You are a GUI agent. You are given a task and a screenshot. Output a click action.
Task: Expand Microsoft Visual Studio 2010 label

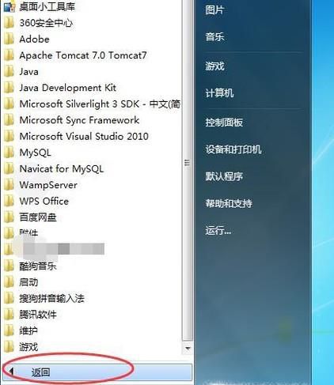[x=84, y=136]
